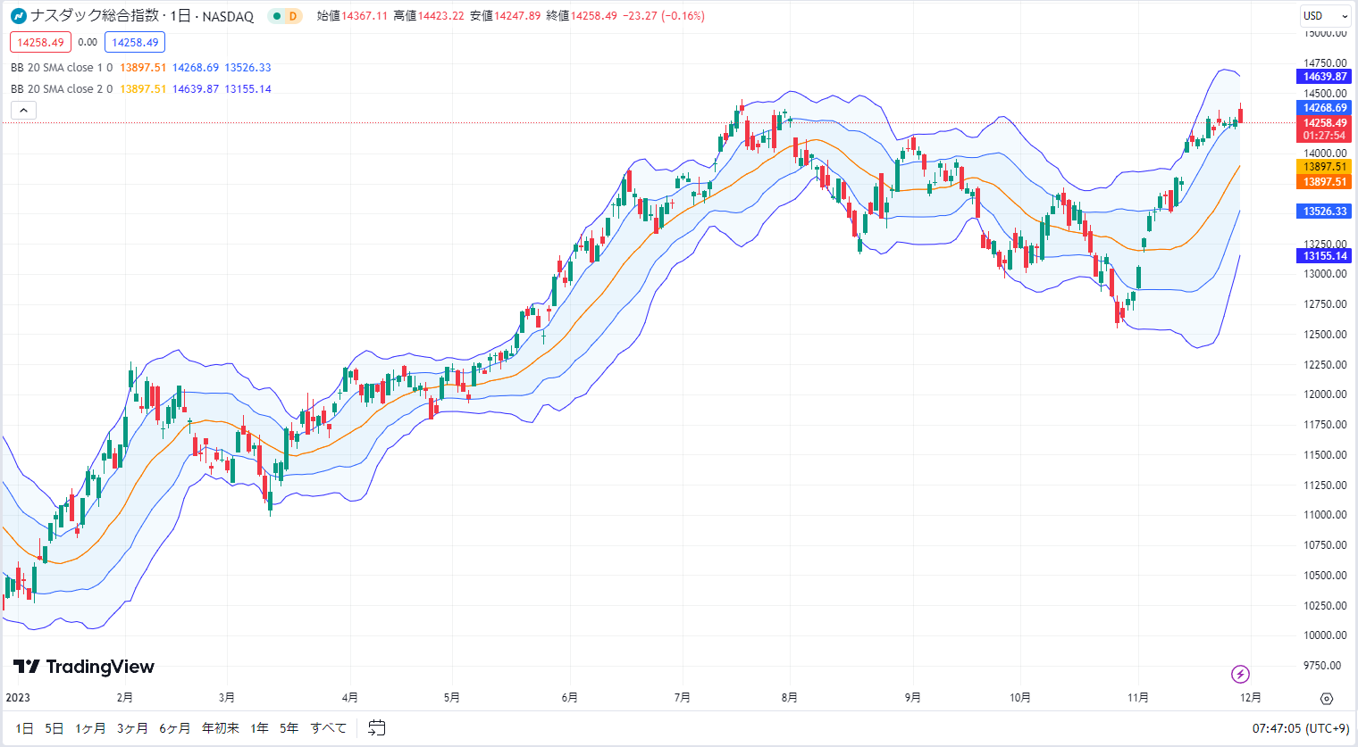Click the 12000.00 price axis label

point(1325,394)
